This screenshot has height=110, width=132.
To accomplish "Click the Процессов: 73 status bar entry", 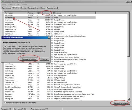I will pos(6,109).
